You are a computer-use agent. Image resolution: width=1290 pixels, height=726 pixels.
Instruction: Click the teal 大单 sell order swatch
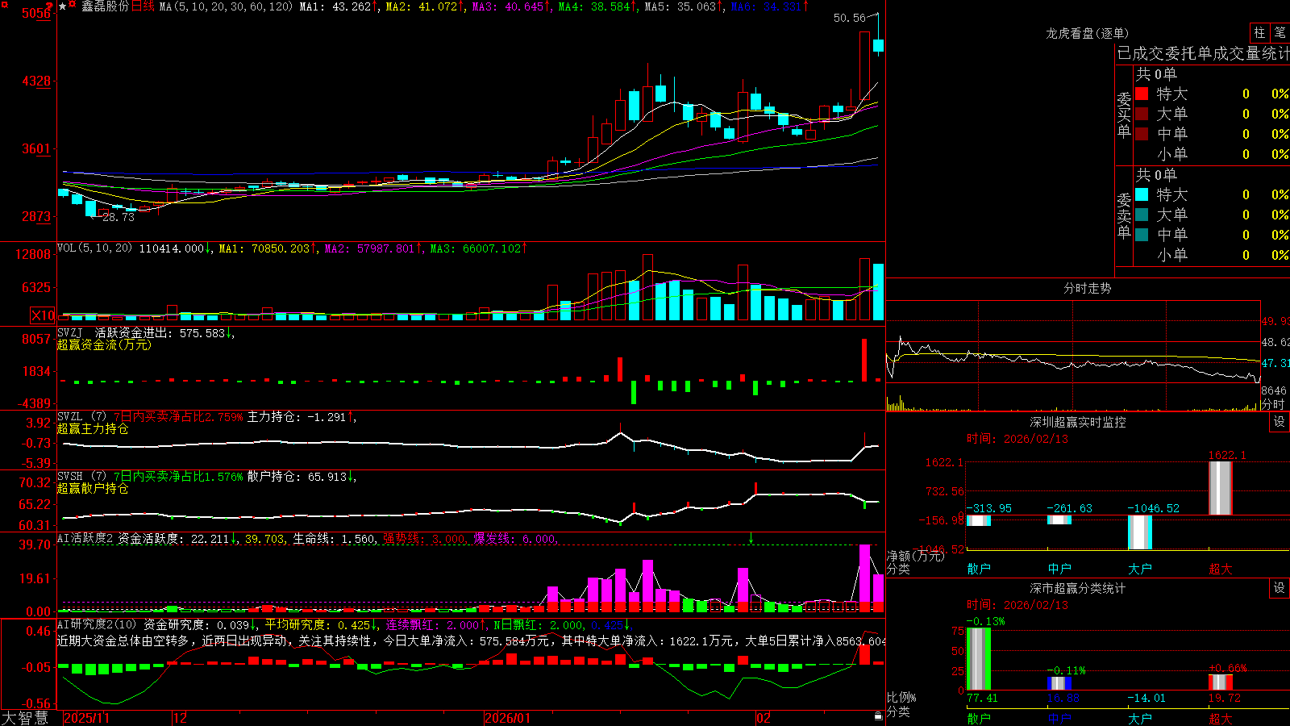1142,215
